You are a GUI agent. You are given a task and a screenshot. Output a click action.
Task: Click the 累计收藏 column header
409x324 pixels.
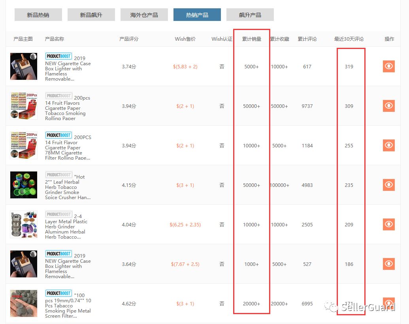[x=280, y=39]
